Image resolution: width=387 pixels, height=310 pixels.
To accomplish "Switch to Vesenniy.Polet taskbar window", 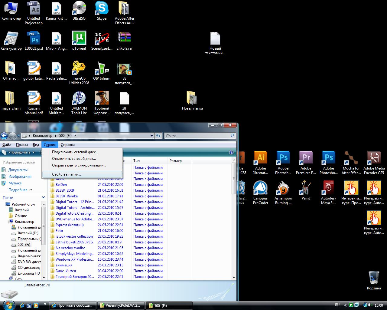I will (x=121, y=305).
